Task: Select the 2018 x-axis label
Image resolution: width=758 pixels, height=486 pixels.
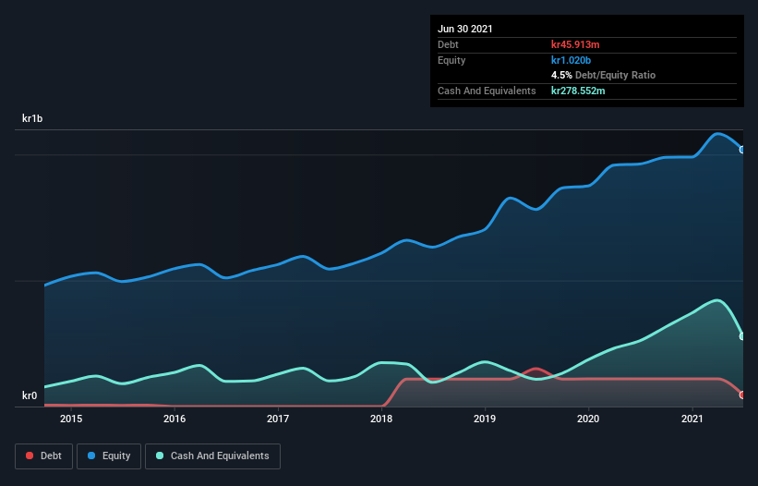Action: coord(381,419)
